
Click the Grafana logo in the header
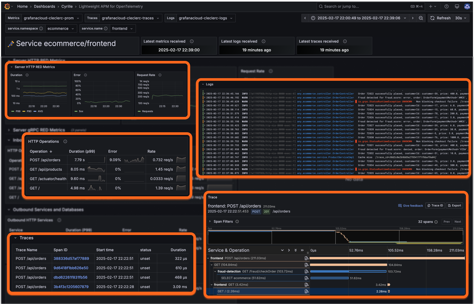point(7,7)
